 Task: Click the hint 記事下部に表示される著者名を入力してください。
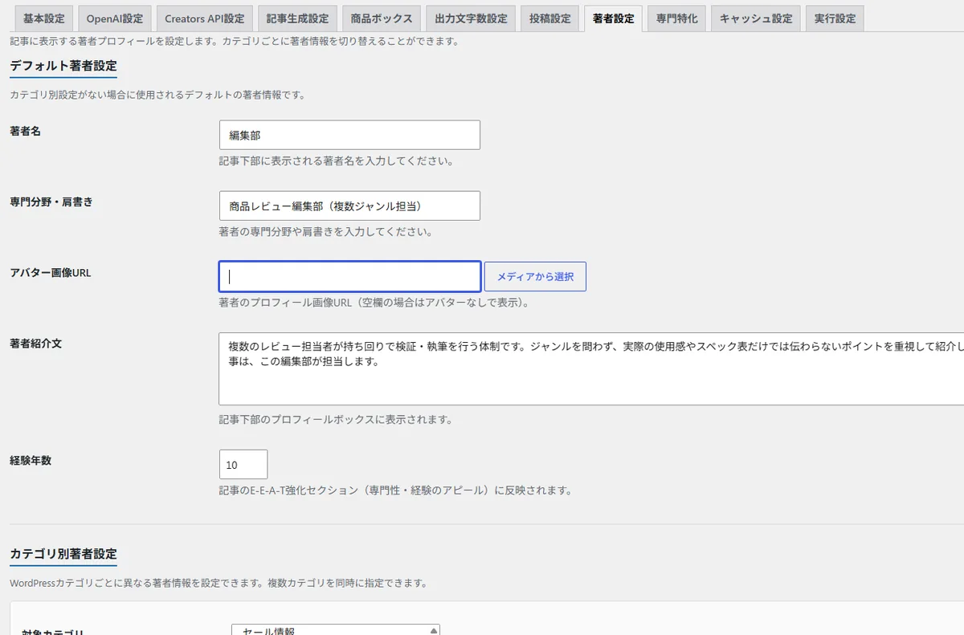coord(337,161)
